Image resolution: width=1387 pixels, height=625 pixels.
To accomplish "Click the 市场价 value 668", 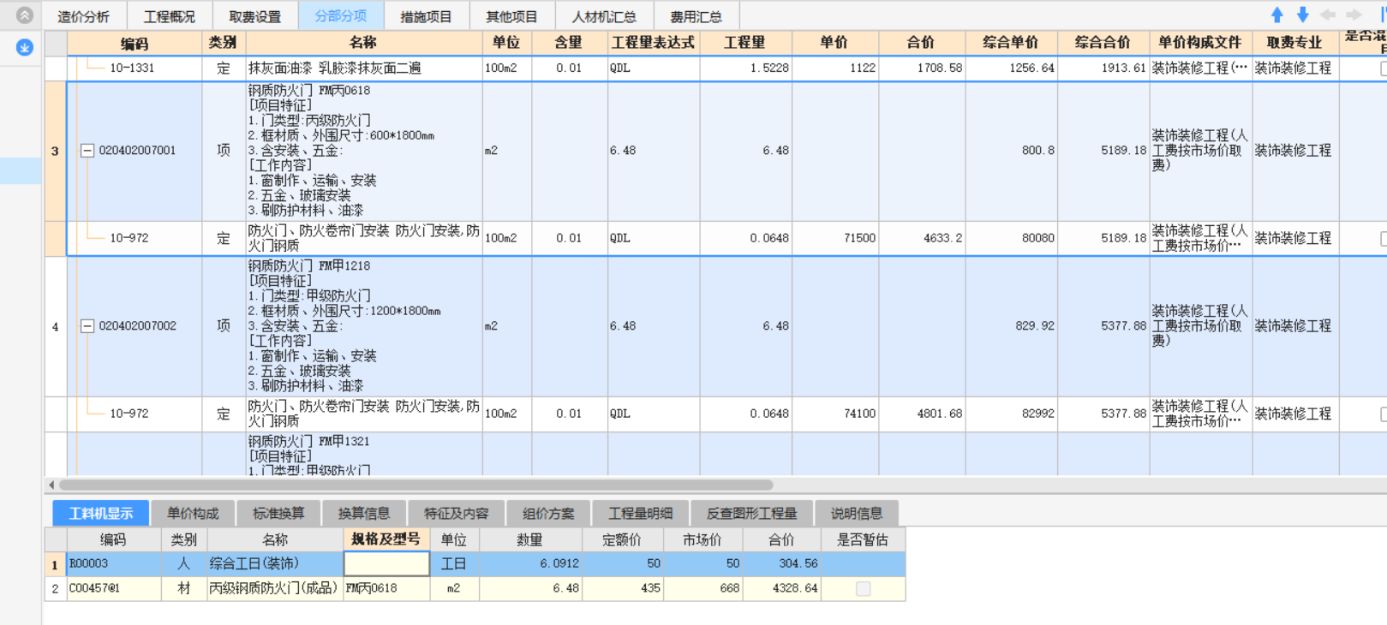I will click(x=729, y=588).
